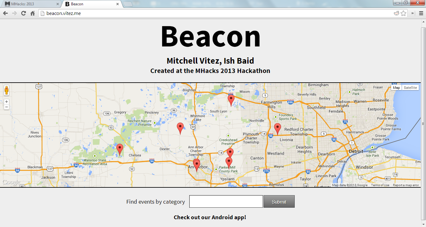Click the front marker on Ann Arbor
This screenshot has height=227, width=426.
(x=196, y=166)
